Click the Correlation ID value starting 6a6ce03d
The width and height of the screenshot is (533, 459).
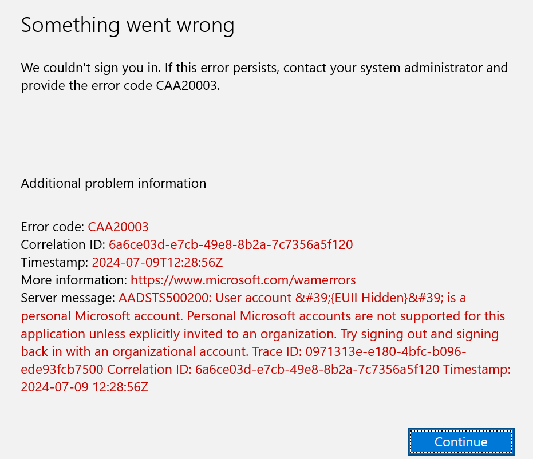click(231, 244)
